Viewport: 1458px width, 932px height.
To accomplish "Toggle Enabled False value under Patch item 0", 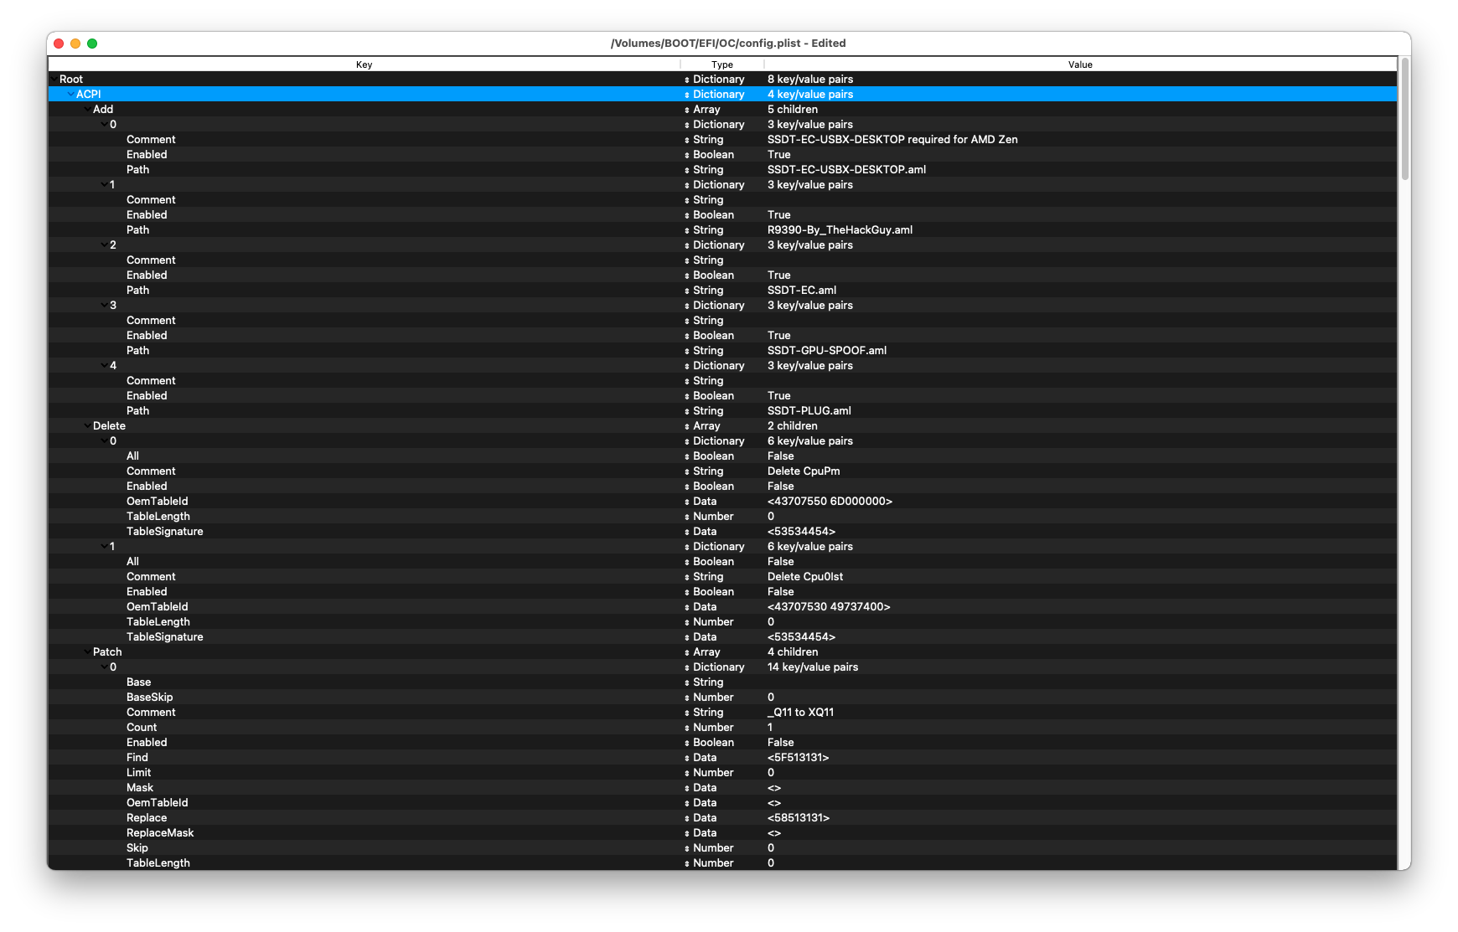I will tap(780, 743).
